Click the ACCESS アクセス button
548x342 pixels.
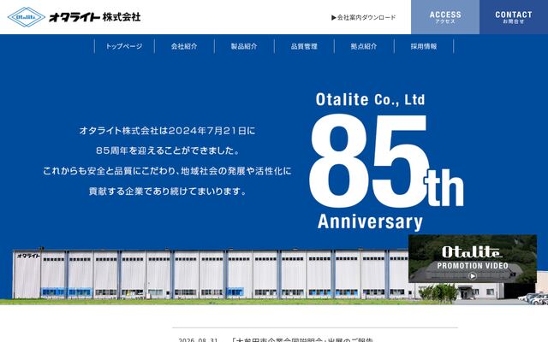click(x=445, y=17)
